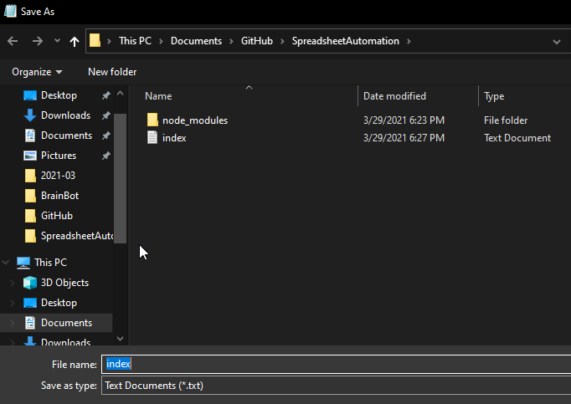
Task: Click the pin icon next to Downloads
Action: [105, 115]
